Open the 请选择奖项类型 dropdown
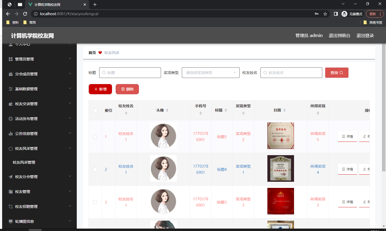386x231 pixels. (211, 72)
